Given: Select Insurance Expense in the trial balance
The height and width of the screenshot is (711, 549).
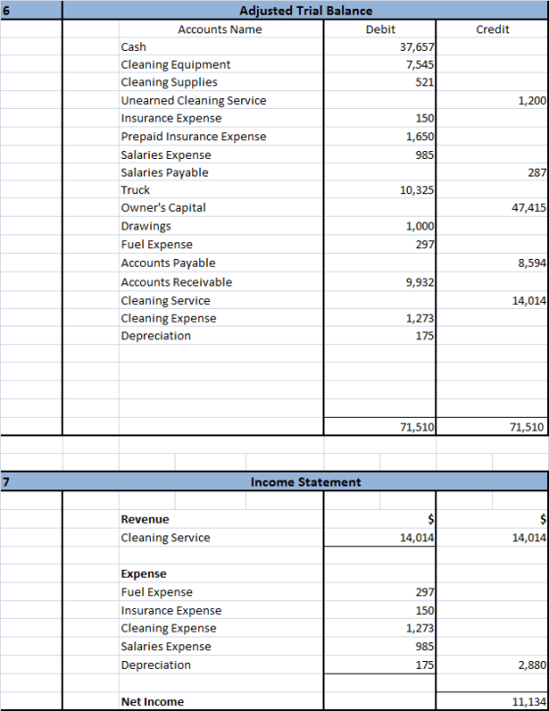Looking at the screenshot, I should pyautogui.click(x=222, y=119).
